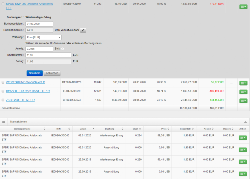This screenshot has width=250, height=179.
Task: Open green action menu for Xtrack II bond ETF
Action: coord(243,92)
